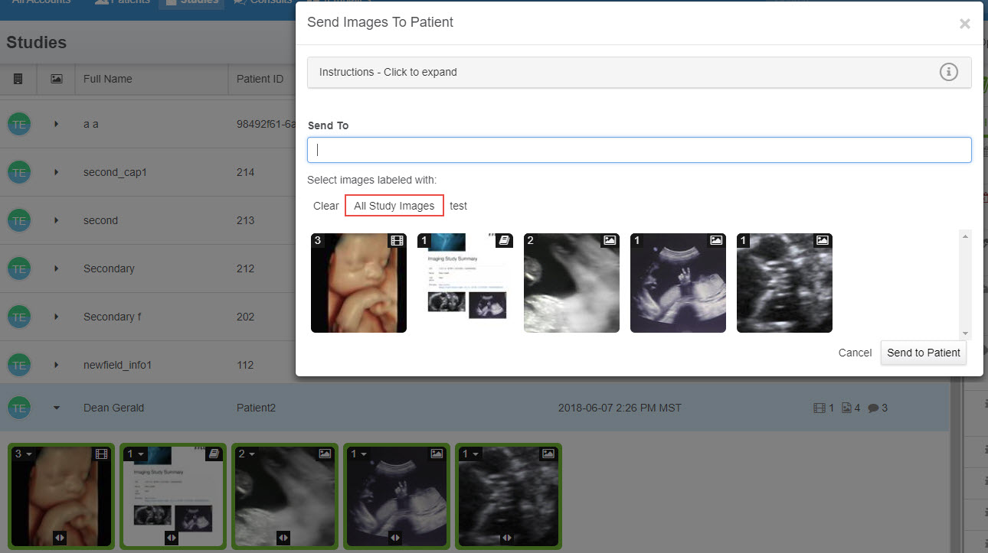Click the TE avatar beside second_cap1

[19, 172]
